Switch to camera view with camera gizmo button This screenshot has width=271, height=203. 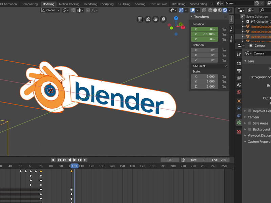148,19
